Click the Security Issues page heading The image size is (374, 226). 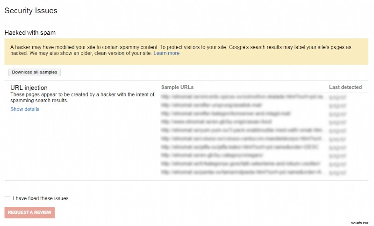pos(30,10)
